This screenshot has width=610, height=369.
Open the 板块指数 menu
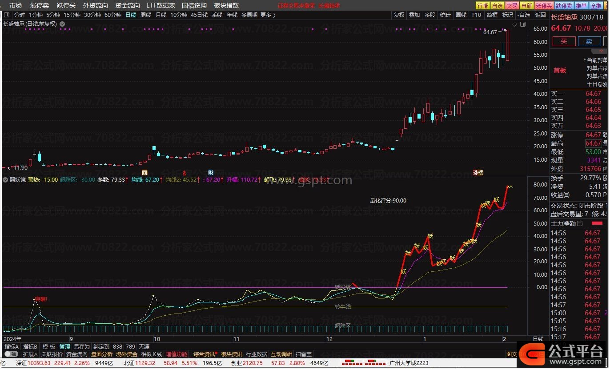pyautogui.click(x=226, y=5)
